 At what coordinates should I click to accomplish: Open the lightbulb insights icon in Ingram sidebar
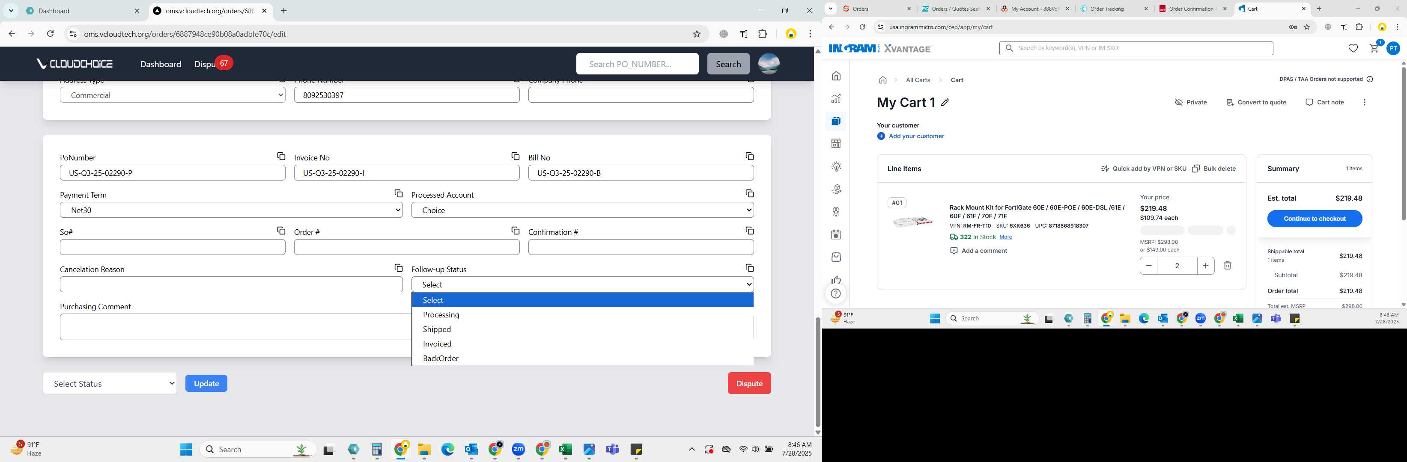pyautogui.click(x=836, y=166)
